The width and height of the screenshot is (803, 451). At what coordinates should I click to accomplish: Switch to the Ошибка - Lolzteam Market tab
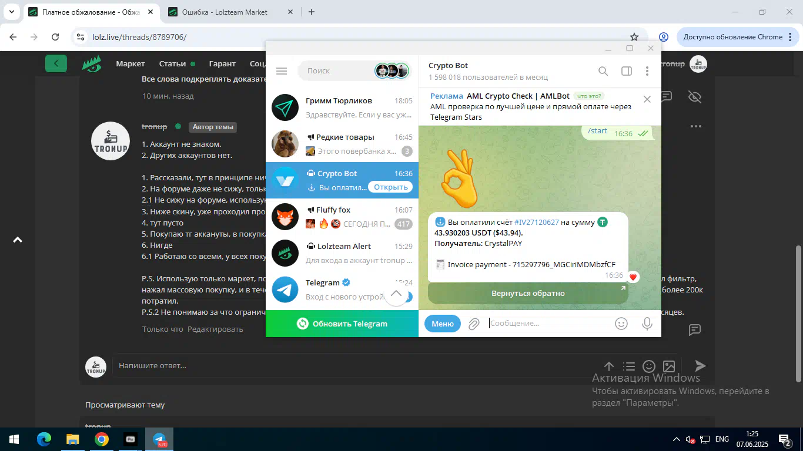click(x=231, y=12)
